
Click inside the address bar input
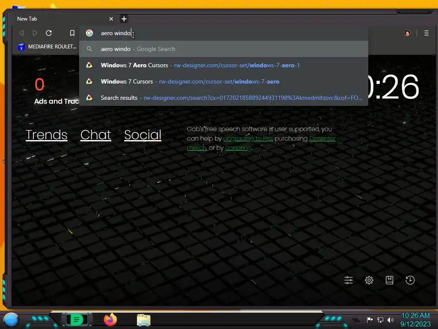pos(223,33)
